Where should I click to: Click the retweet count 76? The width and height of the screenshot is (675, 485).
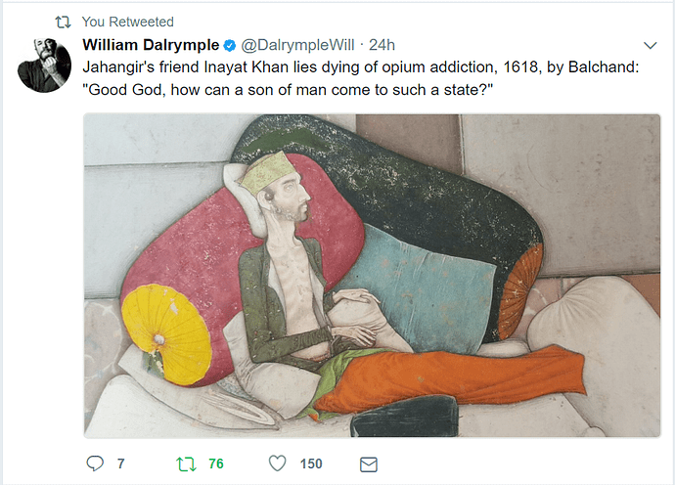tap(216, 463)
